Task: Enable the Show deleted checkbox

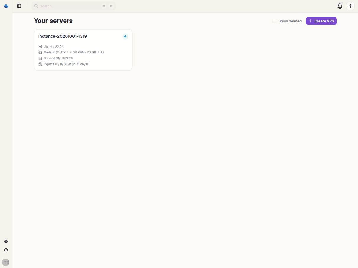Action: [x=274, y=21]
